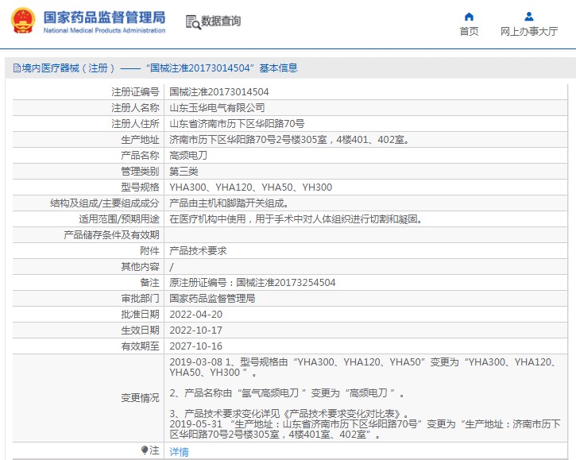
Task: Click the 型号规格 row label
Action: [140, 187]
